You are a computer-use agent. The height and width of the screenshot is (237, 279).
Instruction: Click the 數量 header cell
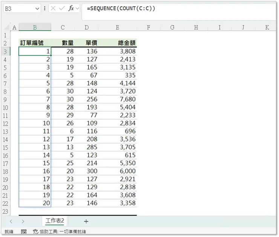[63, 43]
